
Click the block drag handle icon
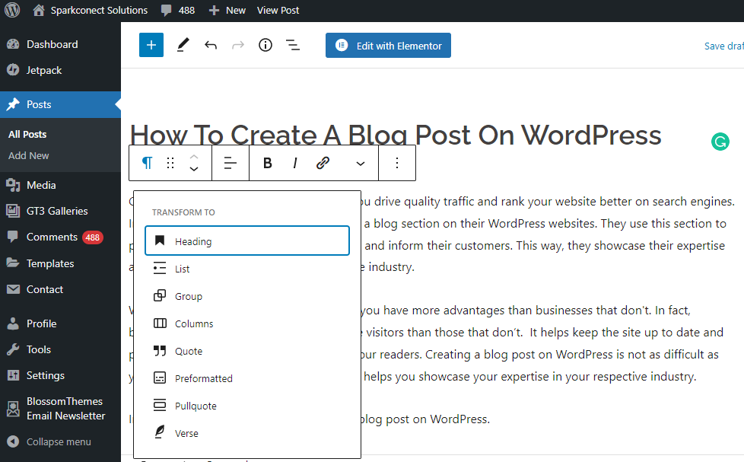click(x=170, y=163)
